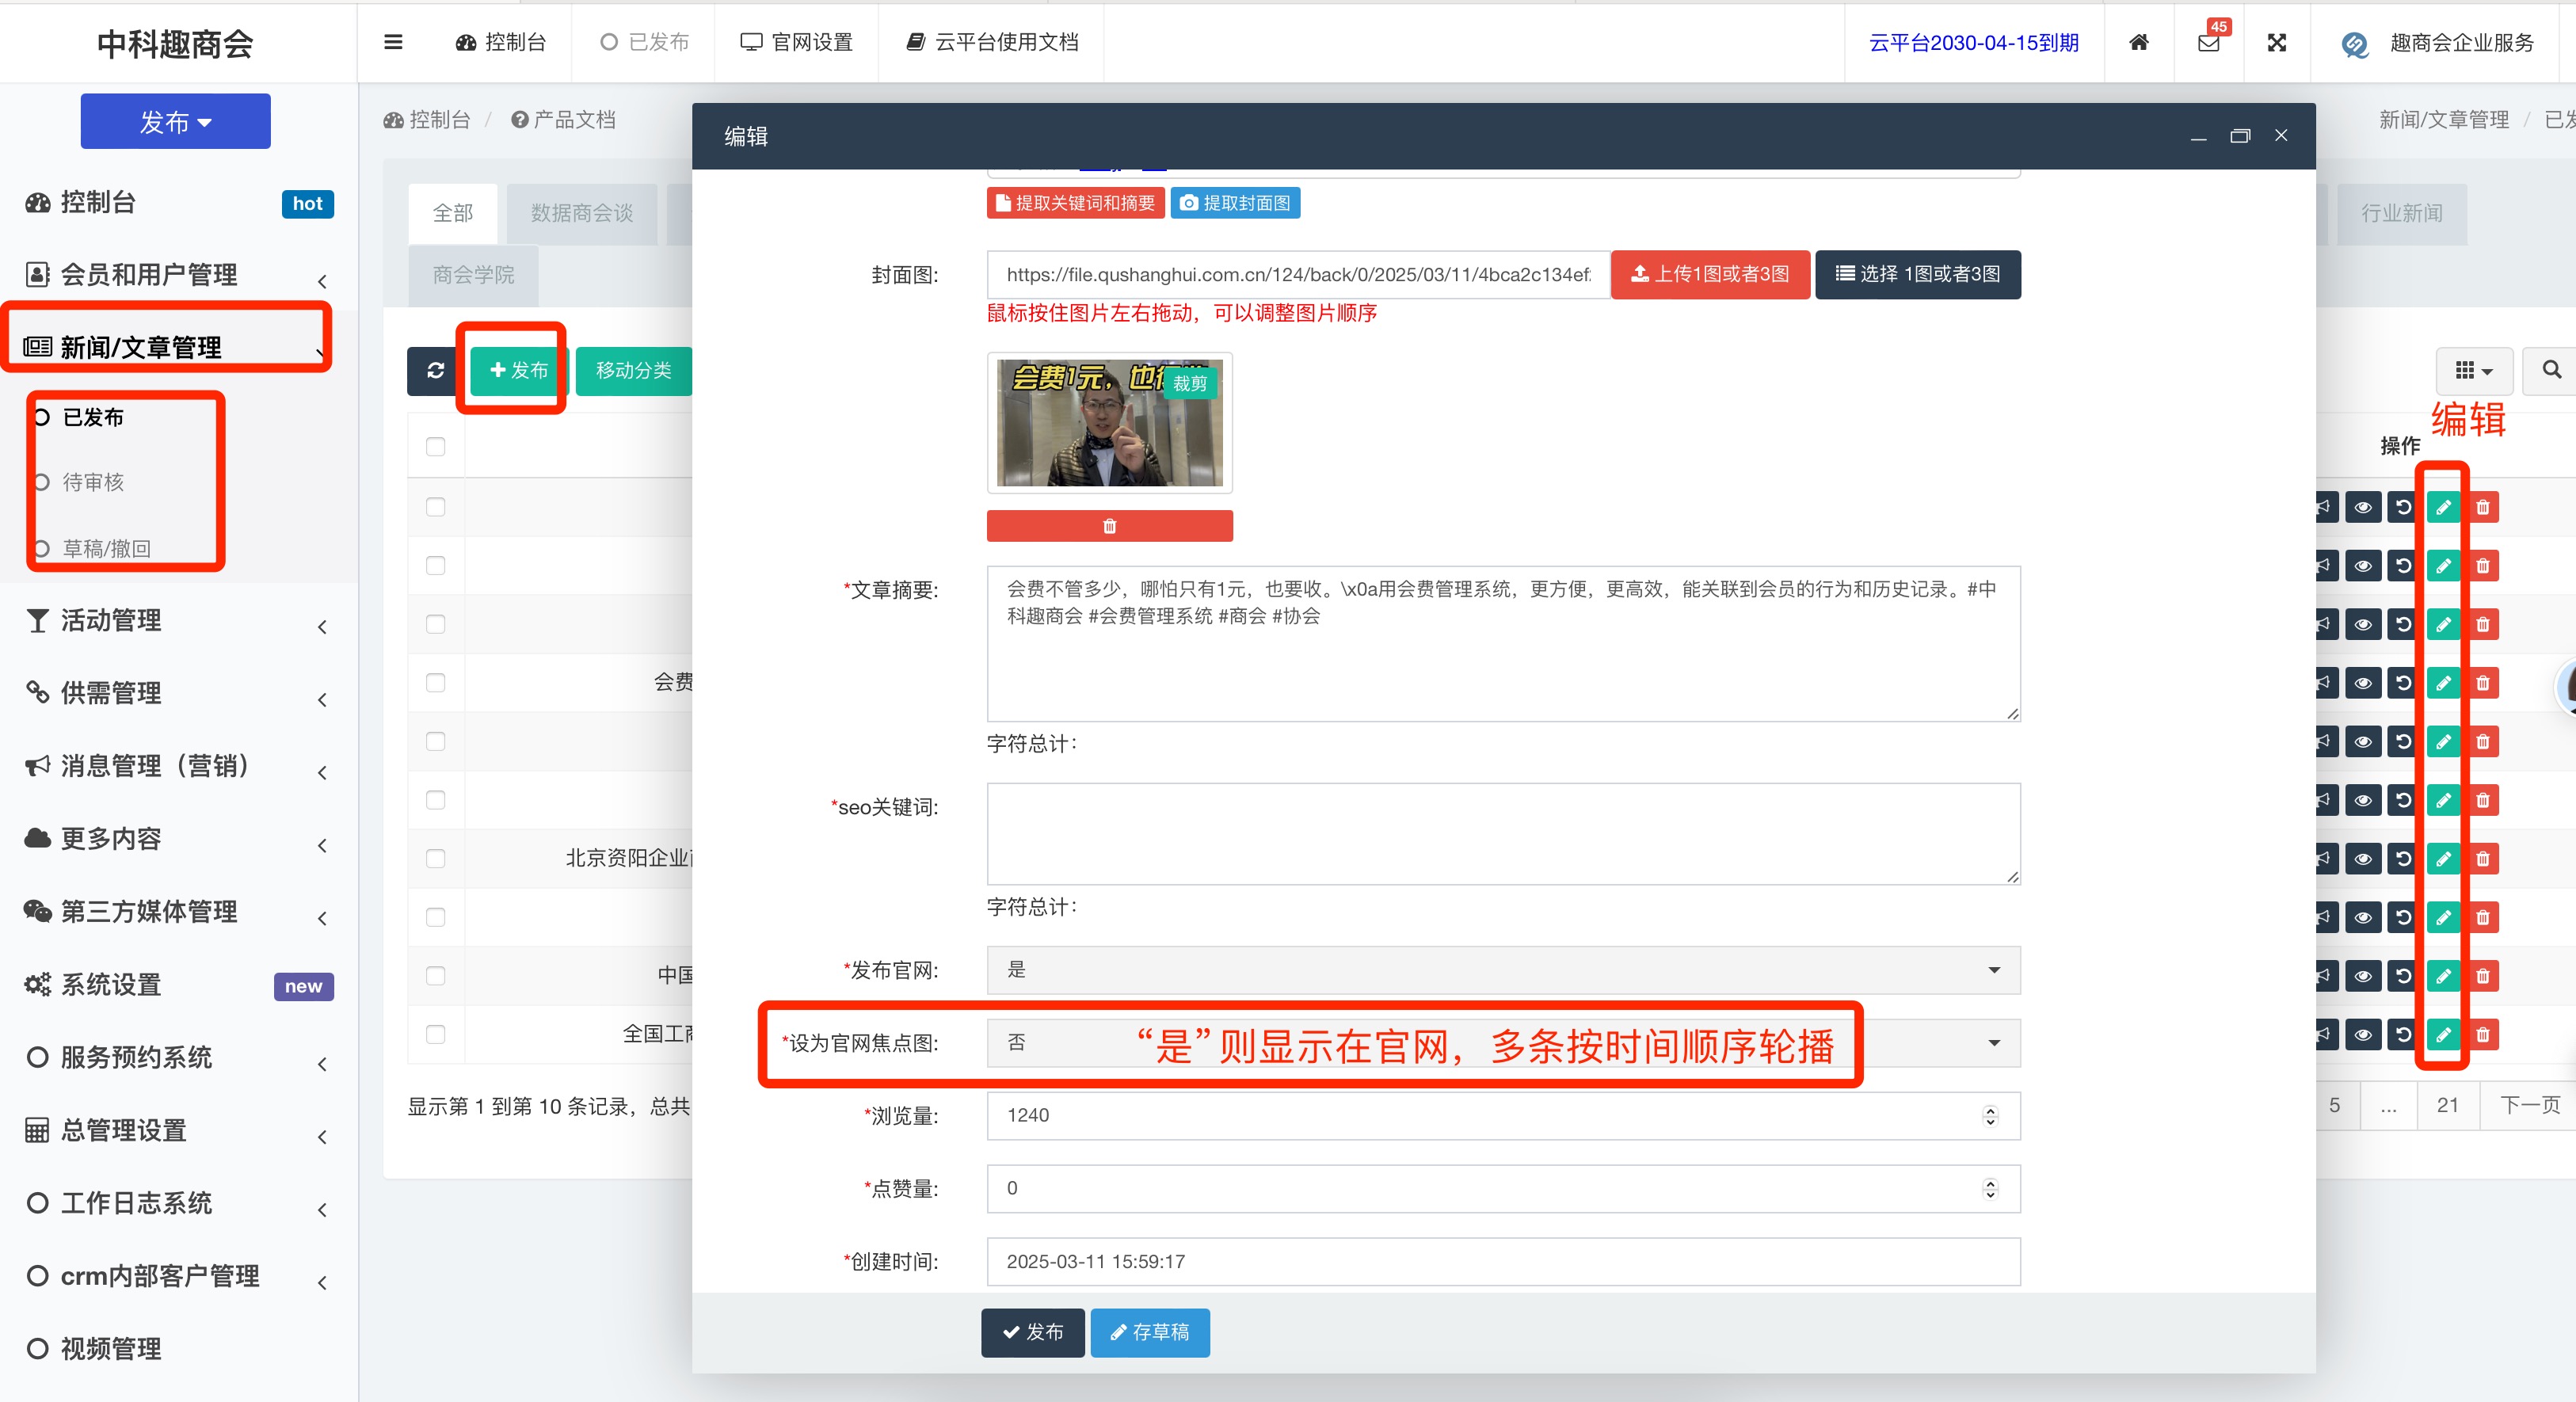Tick the header select-all checkbox
This screenshot has width=2576, height=1402.
[435, 446]
